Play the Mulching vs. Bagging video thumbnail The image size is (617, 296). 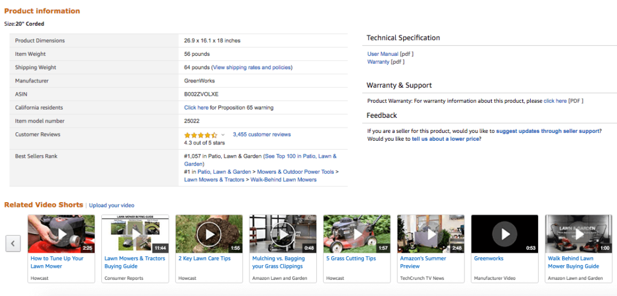(x=283, y=233)
